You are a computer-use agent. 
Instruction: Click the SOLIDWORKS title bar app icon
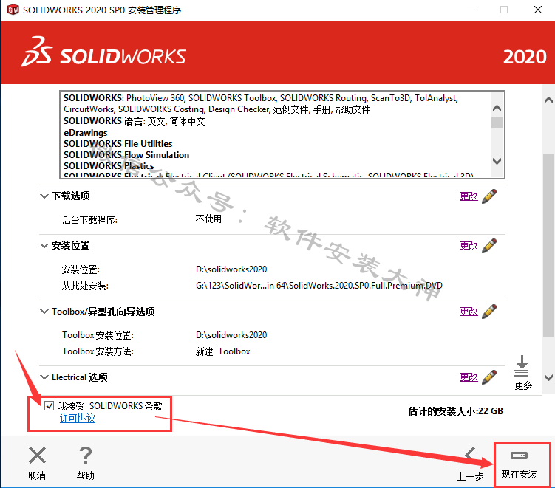(x=13, y=10)
